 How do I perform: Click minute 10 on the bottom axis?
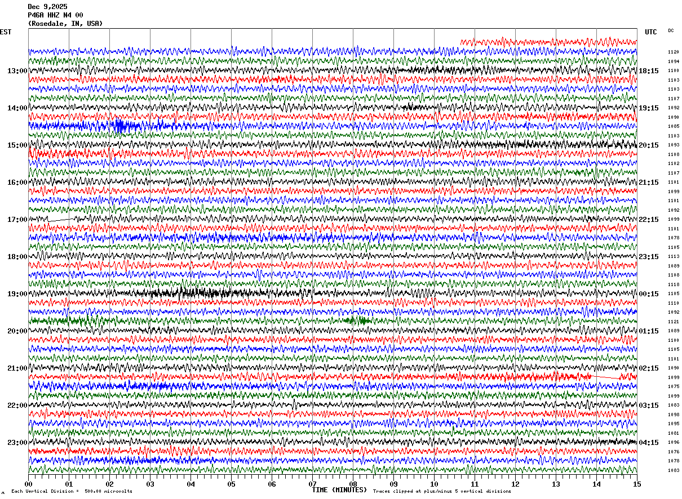coord(434,484)
